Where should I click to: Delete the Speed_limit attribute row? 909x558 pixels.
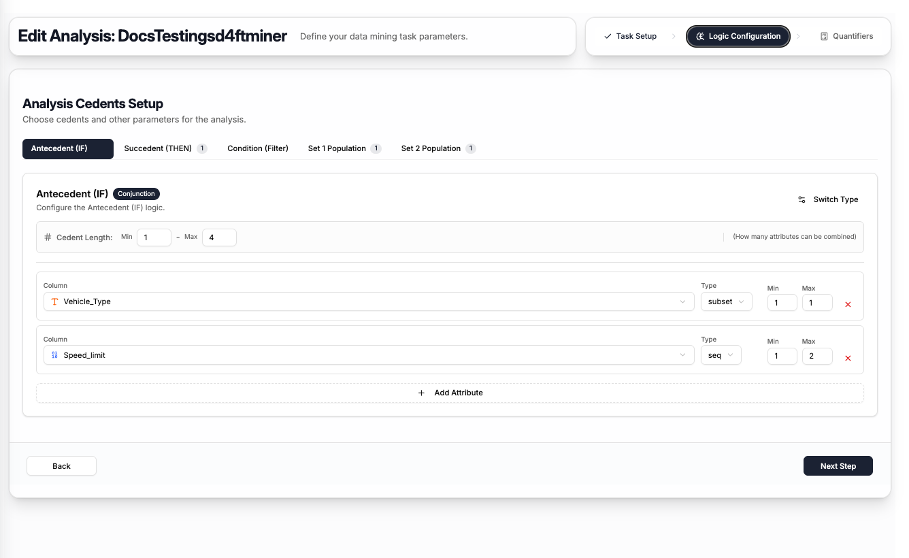848,358
